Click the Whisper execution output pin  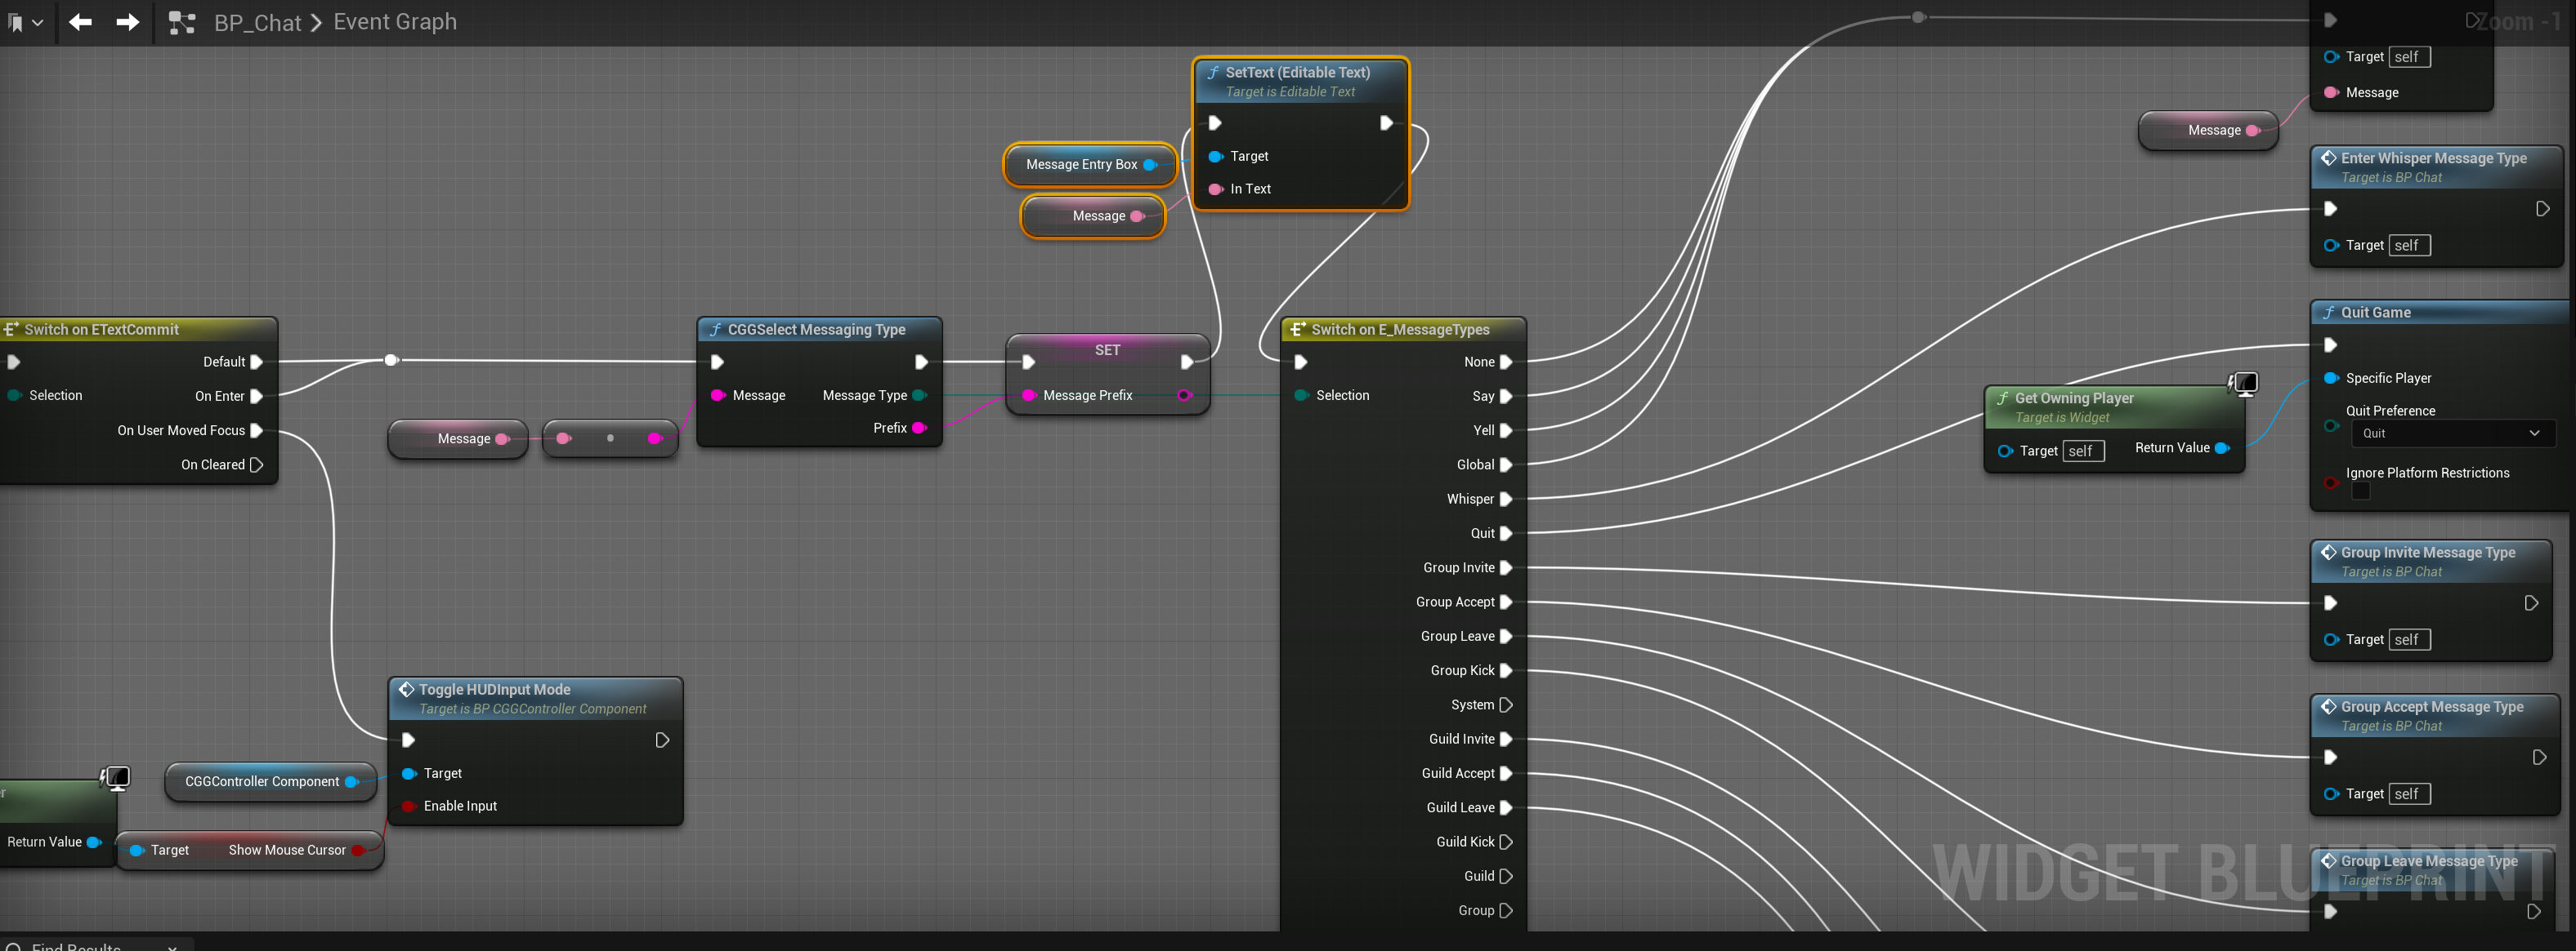1505,500
